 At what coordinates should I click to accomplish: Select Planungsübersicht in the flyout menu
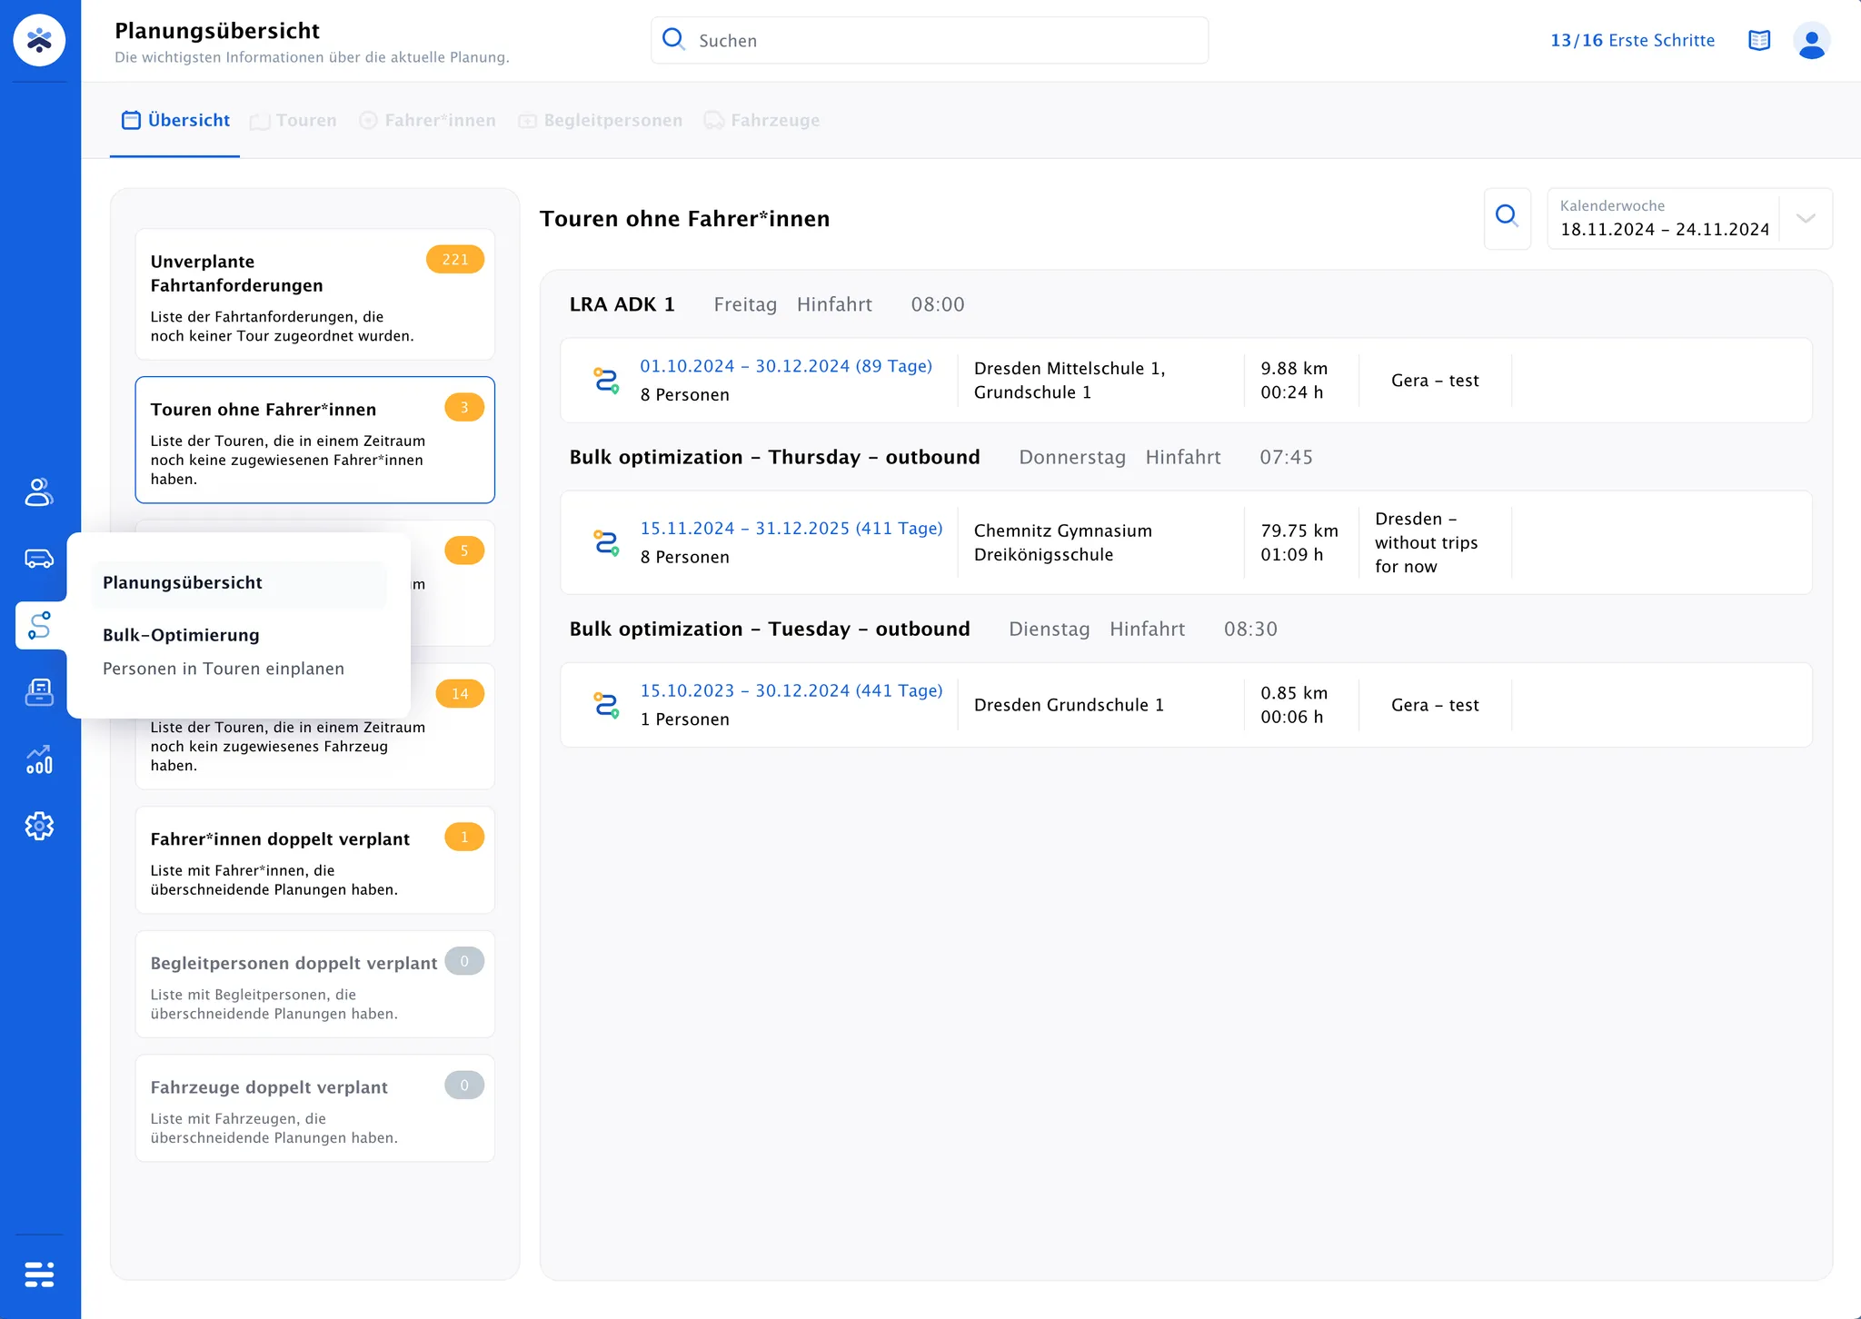click(x=239, y=583)
